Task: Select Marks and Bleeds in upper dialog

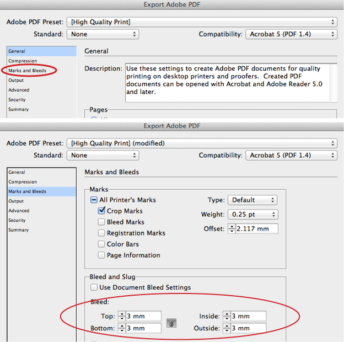Action: point(42,71)
